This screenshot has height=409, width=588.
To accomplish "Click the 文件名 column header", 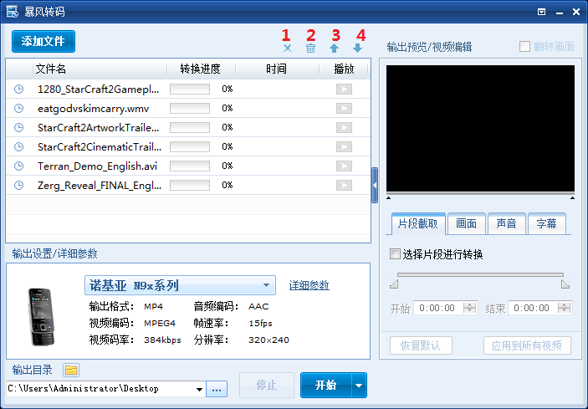I will point(100,69).
